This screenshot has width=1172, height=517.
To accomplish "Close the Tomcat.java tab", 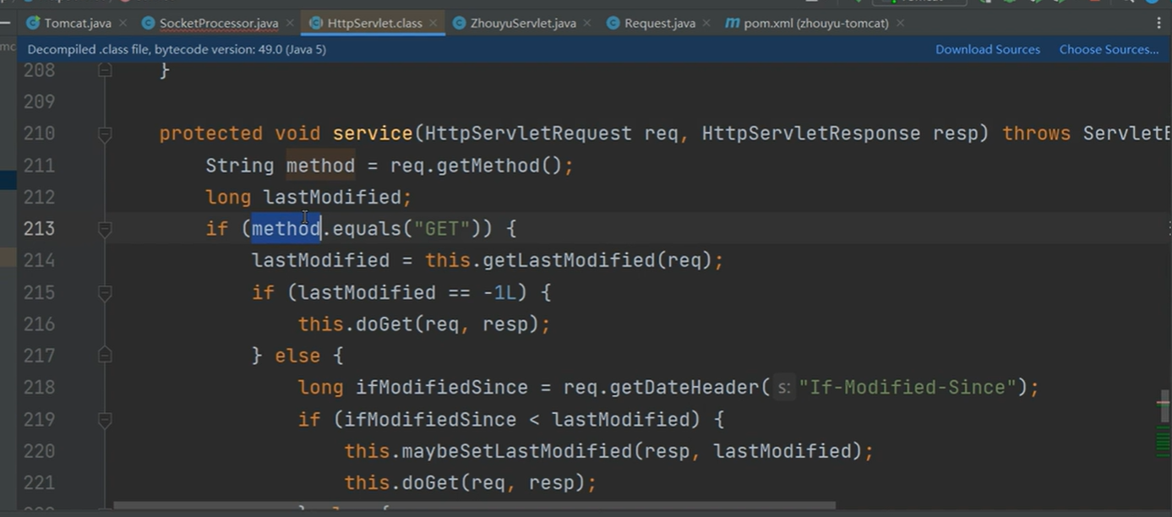I will 123,23.
